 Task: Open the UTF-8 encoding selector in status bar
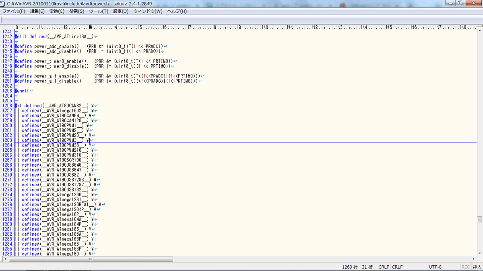(435, 267)
